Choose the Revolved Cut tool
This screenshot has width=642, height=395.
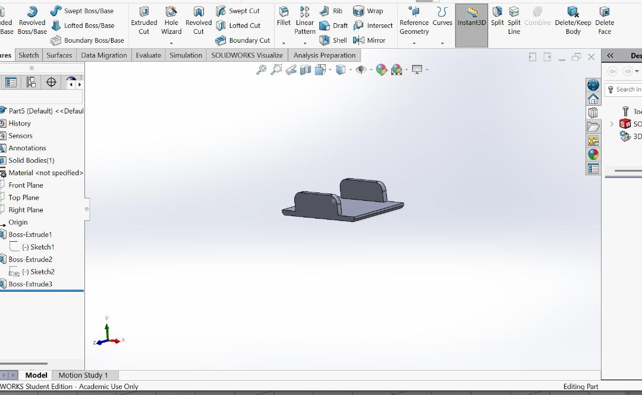point(199,20)
